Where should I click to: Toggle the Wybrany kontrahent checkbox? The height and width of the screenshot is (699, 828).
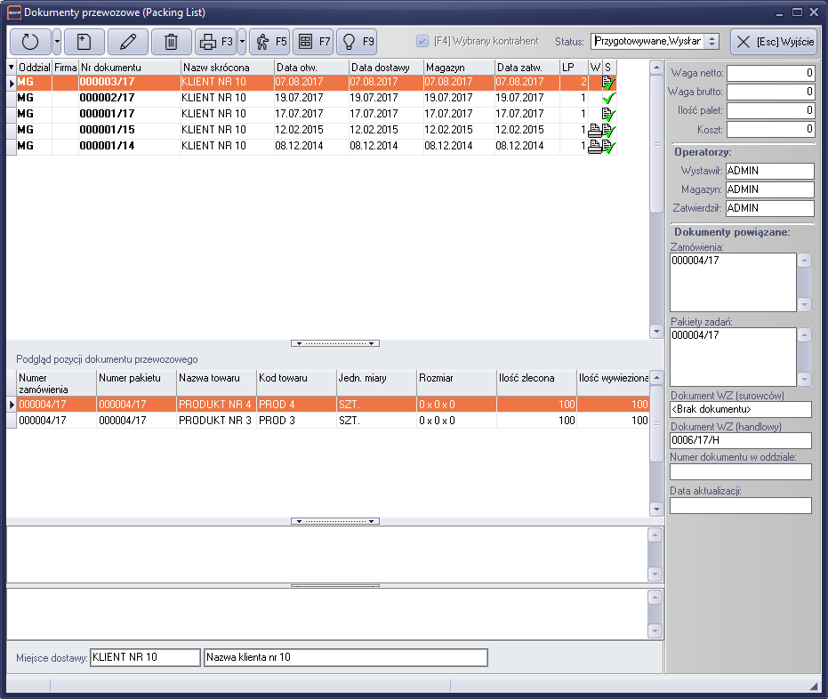point(422,42)
